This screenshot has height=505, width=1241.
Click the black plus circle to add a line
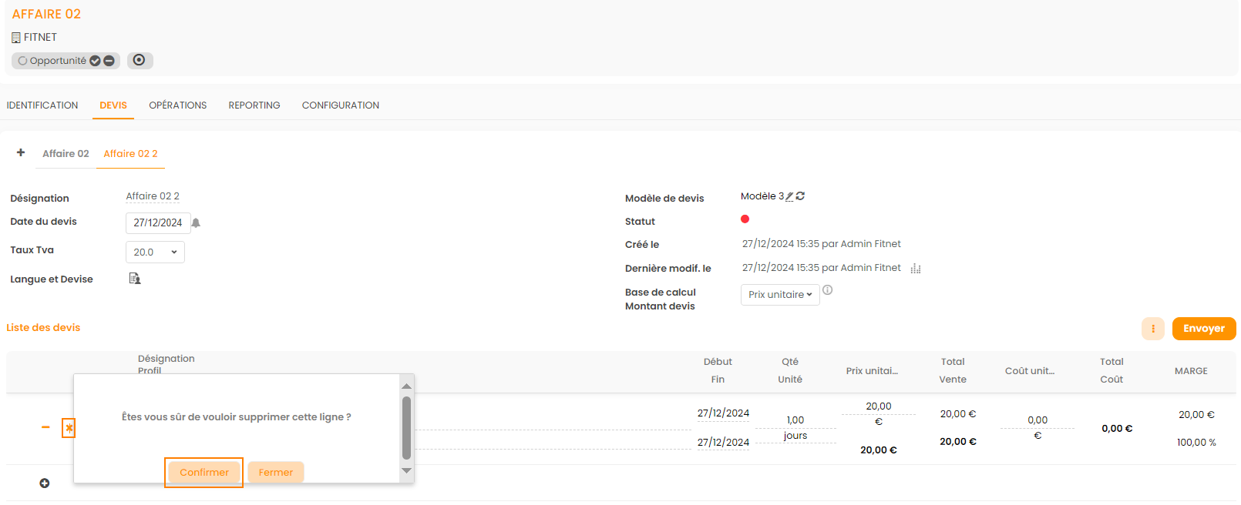pyautogui.click(x=45, y=483)
